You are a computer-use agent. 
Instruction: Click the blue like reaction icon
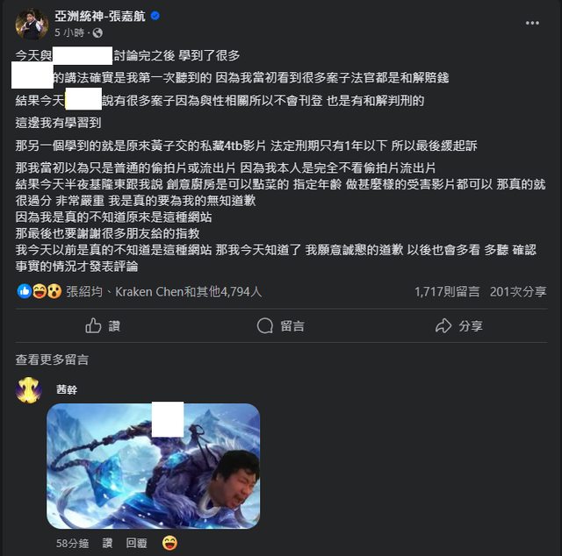click(x=24, y=291)
